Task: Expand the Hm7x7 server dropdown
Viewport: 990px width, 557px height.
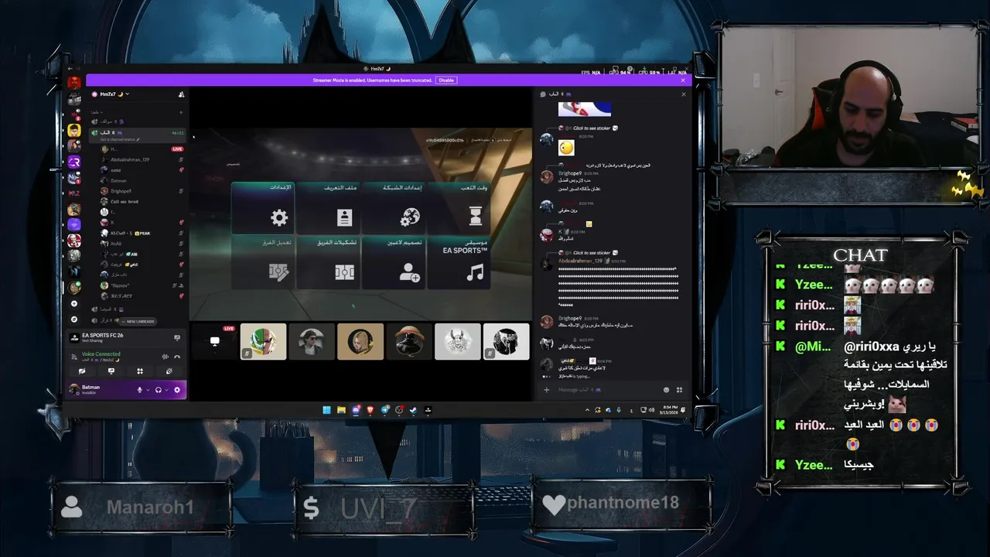Action: click(127, 94)
